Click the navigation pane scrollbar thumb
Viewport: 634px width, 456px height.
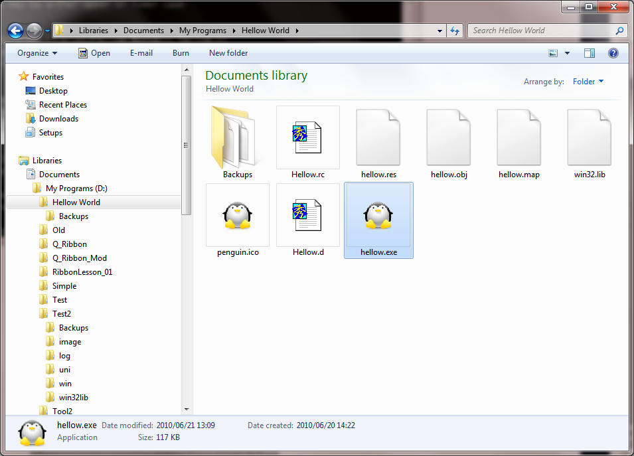pos(187,145)
